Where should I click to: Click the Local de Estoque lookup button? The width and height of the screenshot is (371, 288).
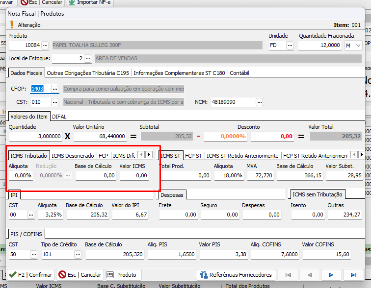[88, 59]
